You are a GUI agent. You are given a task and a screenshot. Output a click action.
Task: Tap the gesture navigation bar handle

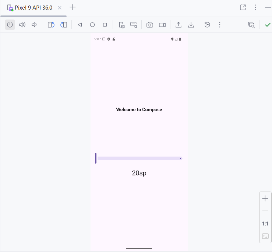click(139, 249)
